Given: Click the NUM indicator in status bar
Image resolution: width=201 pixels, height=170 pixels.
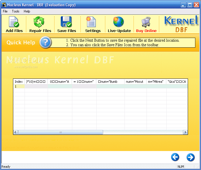Looking at the screenshot, I should pos(181,167).
